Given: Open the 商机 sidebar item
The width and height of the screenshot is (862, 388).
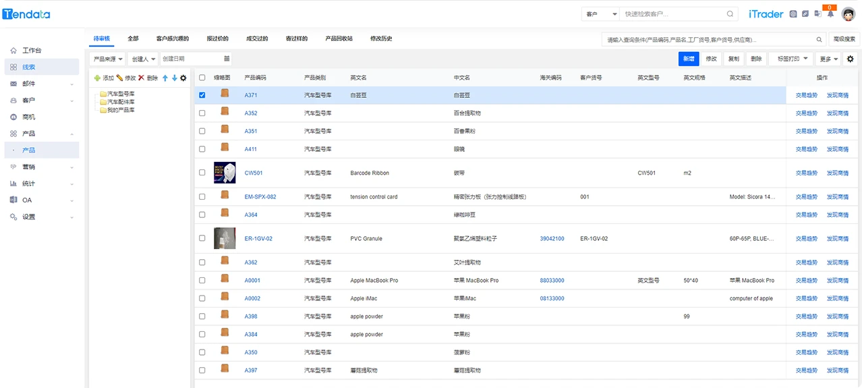Looking at the screenshot, I should pos(42,117).
